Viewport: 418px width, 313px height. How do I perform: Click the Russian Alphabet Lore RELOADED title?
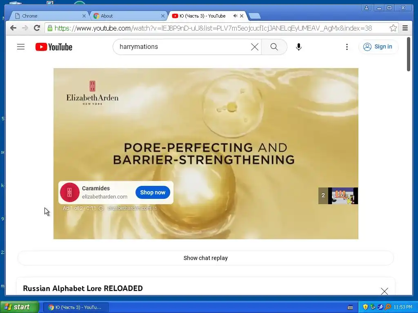click(83, 289)
